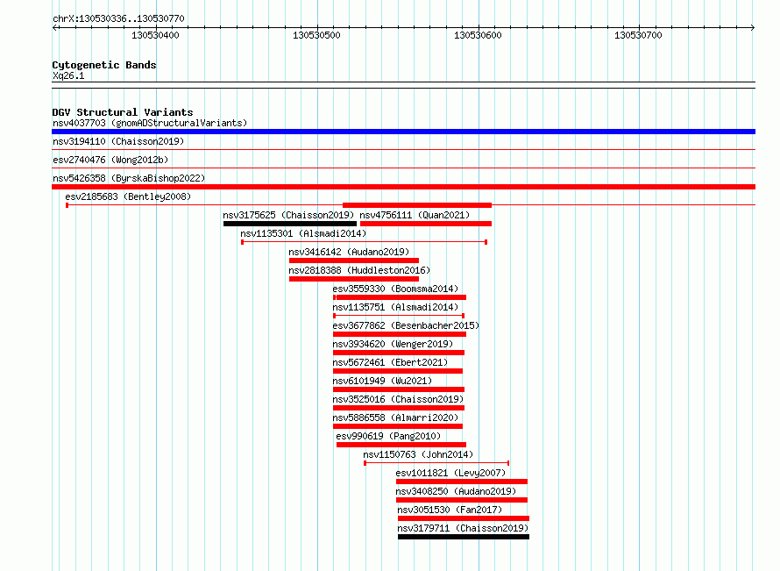780x571 pixels.
Task: Select red bar of nsv5672461 (Ebert2021)
Action: (x=398, y=371)
